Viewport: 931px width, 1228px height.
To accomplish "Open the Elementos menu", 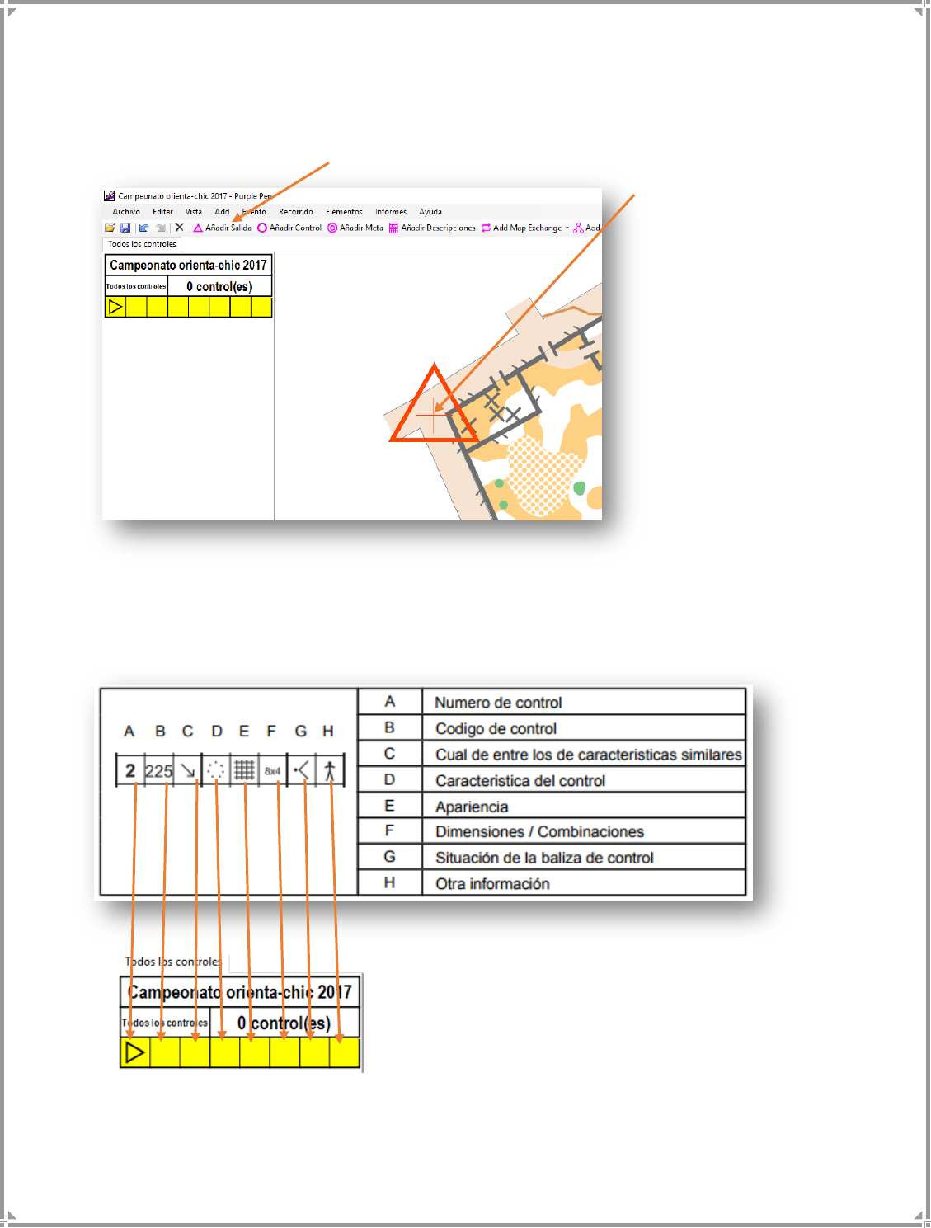I will tap(344, 212).
